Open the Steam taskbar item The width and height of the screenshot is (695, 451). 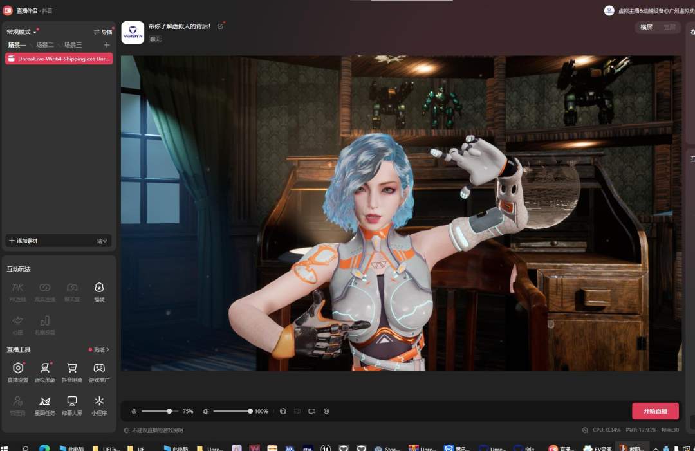[x=387, y=448]
